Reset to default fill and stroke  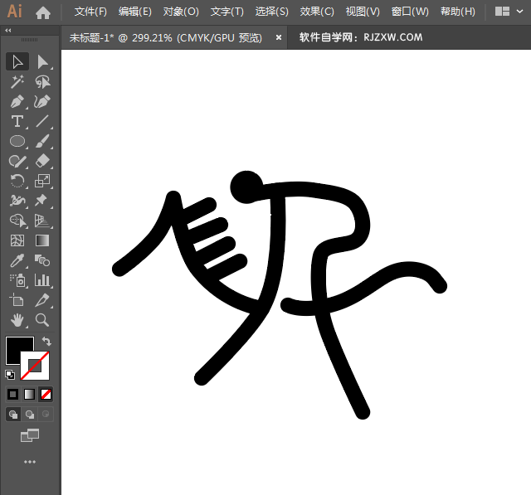[x=10, y=375]
